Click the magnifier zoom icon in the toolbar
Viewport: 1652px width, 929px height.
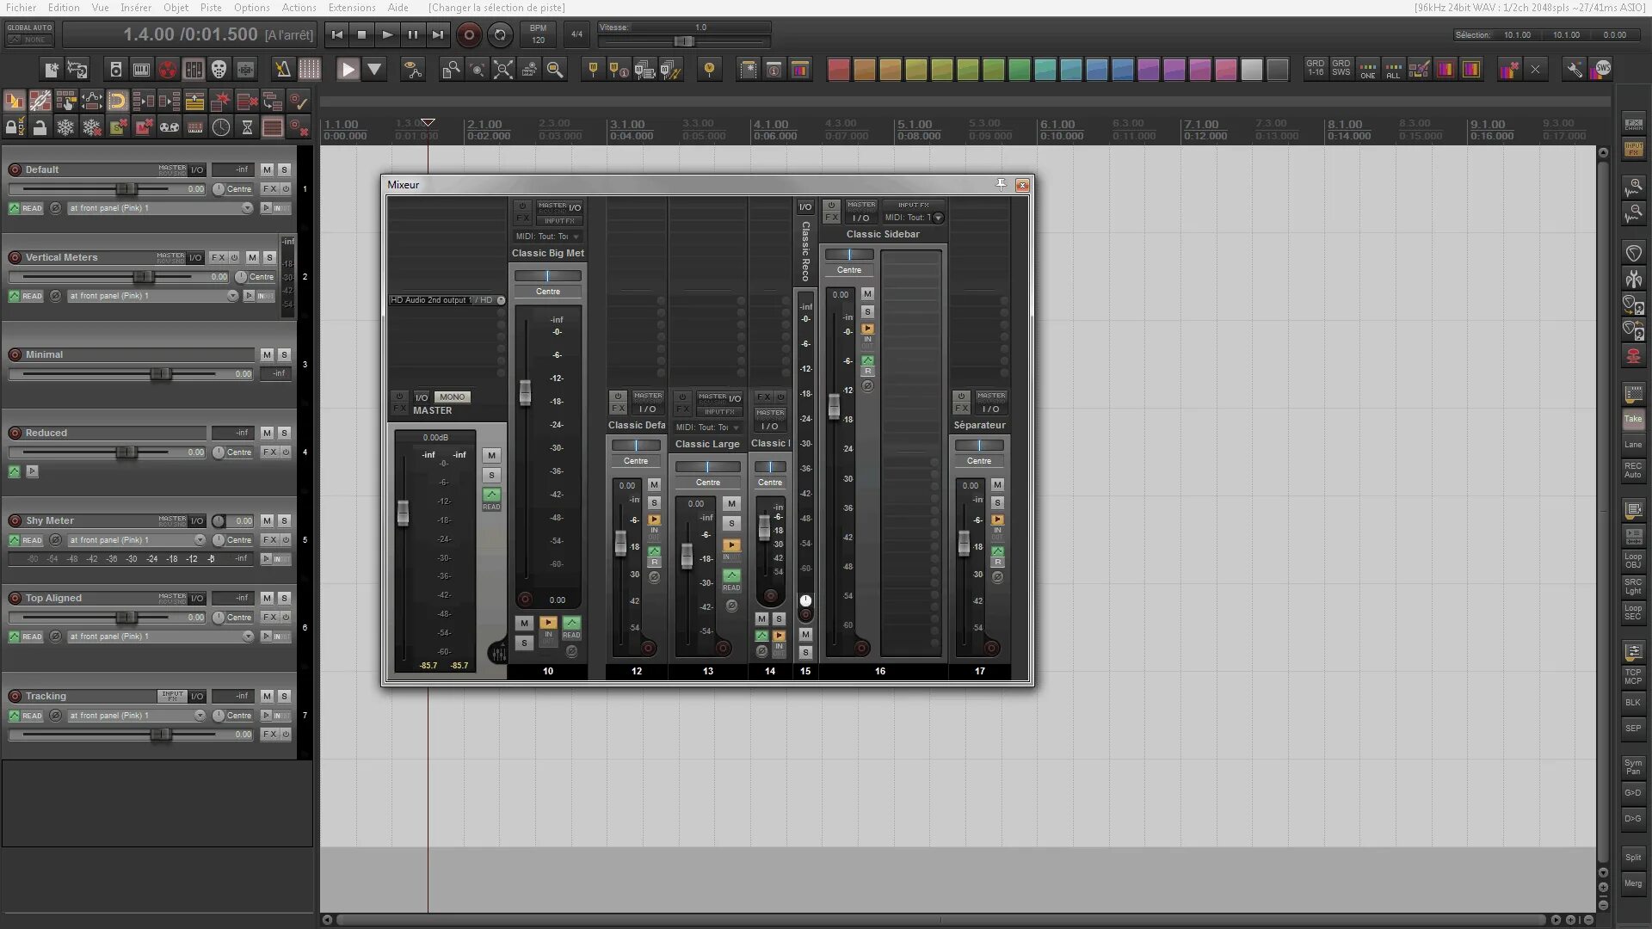(555, 70)
